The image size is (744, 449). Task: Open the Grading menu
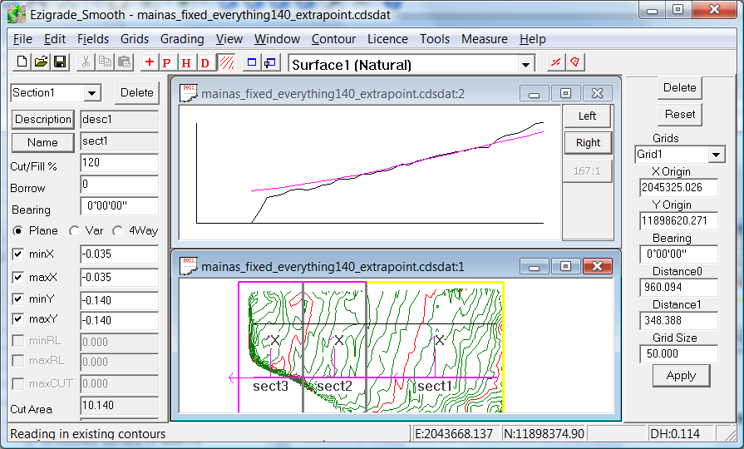click(x=181, y=39)
